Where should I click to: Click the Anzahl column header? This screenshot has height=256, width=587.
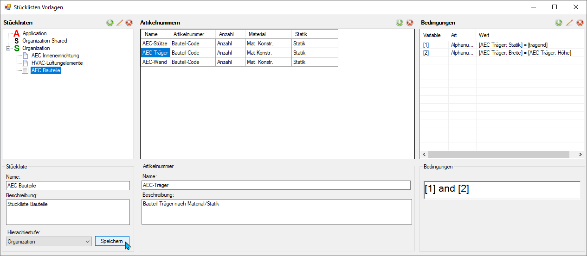(231, 34)
